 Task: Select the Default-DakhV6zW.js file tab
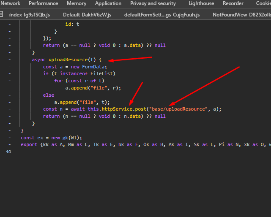[87, 15]
